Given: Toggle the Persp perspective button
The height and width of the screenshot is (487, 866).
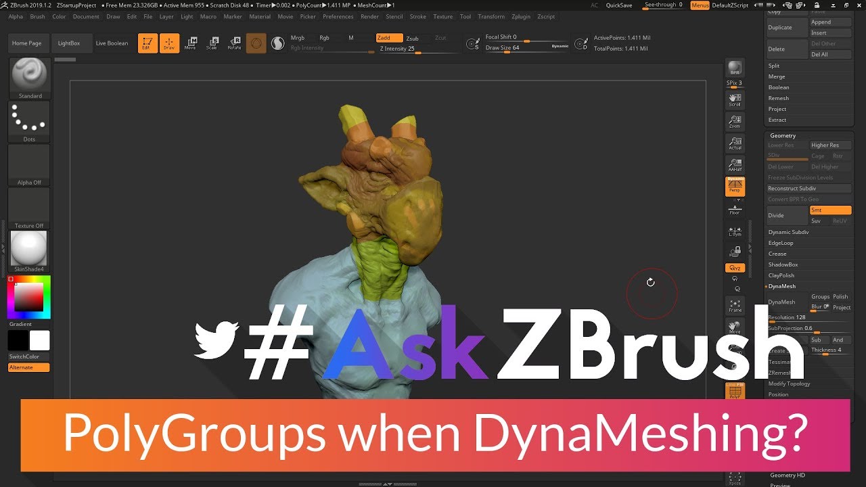Looking at the screenshot, I should 735,187.
